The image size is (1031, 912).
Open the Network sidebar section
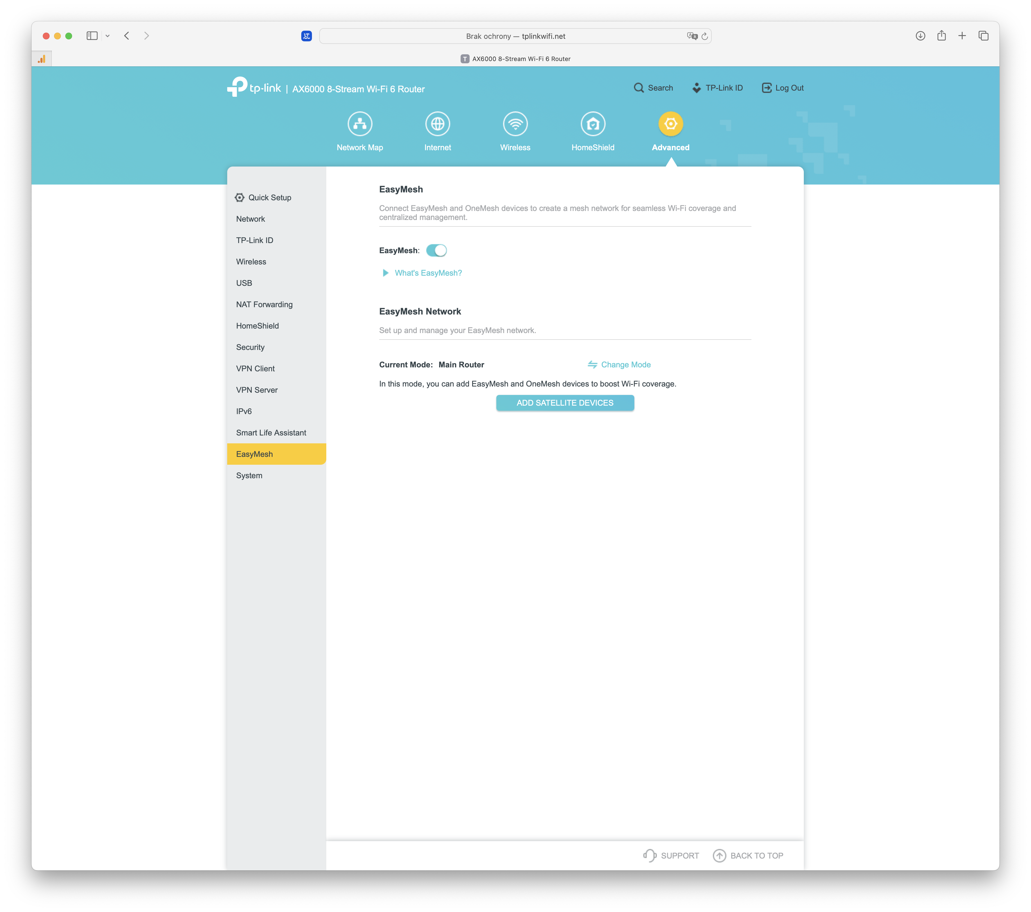276,219
